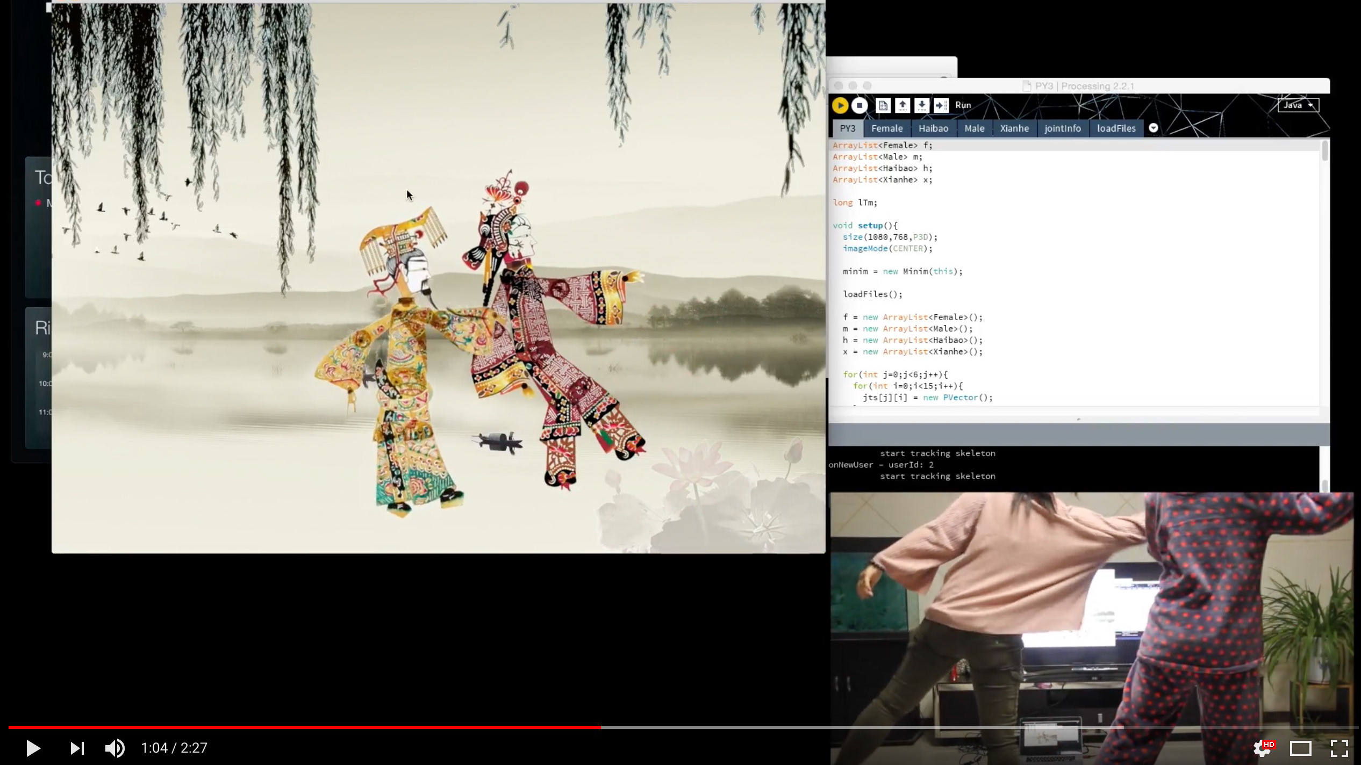The height and width of the screenshot is (765, 1361).
Task: Click code line 'long lTm;'
Action: tap(855, 203)
